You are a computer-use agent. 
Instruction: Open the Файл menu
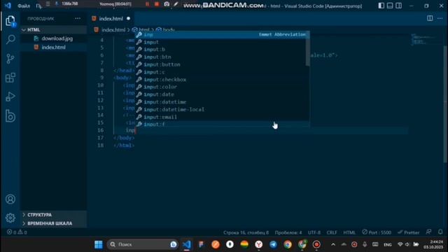24,6
